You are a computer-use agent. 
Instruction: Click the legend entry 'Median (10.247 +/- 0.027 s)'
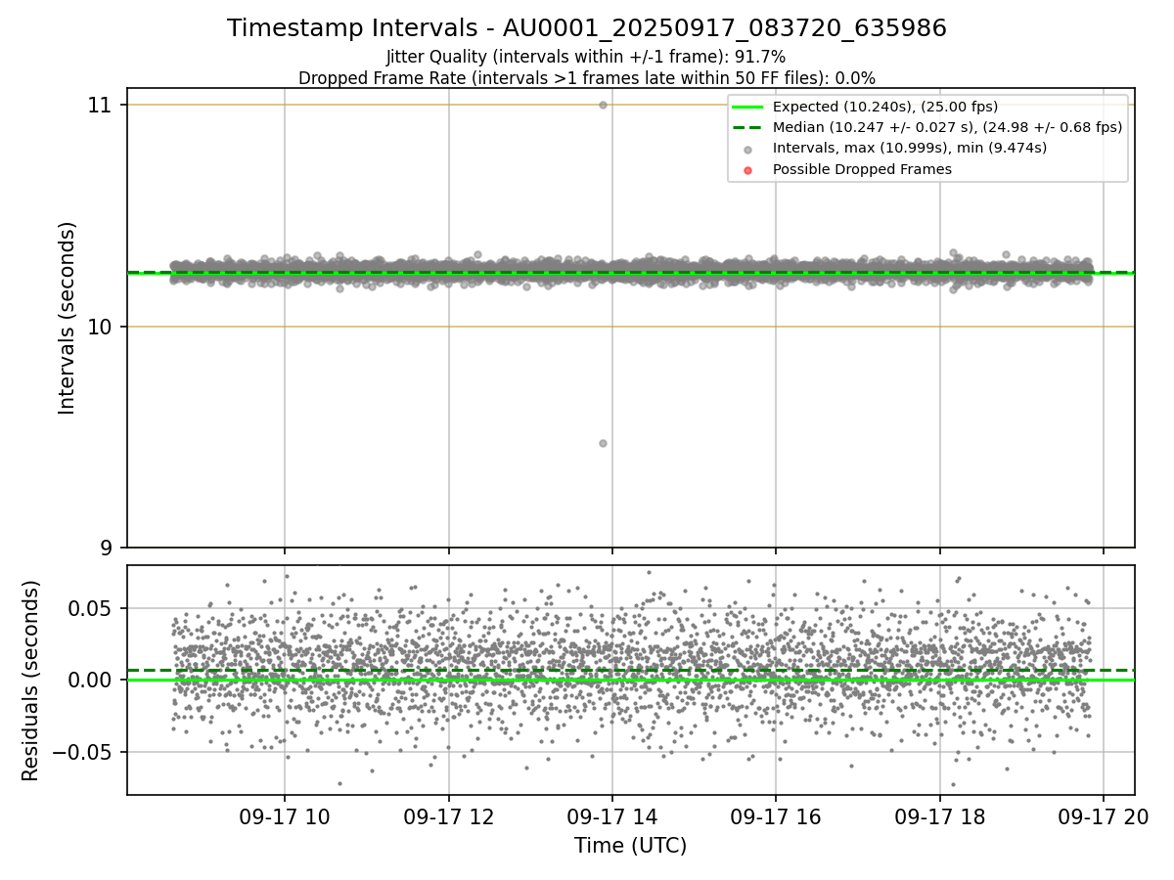coord(947,127)
